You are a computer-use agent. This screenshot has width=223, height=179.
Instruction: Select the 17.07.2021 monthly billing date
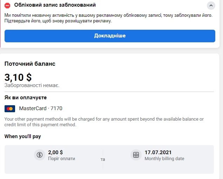point(158,152)
